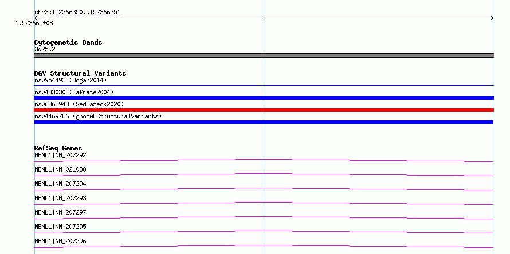Click the red nsv6363943 variant bar

264,110
